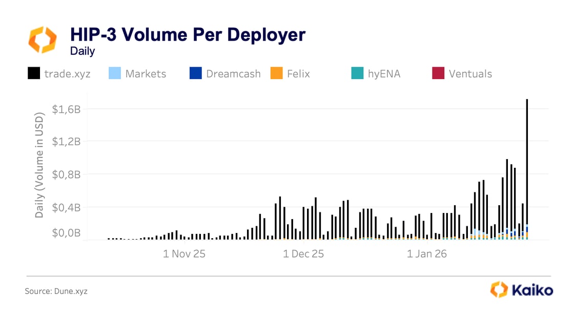This screenshot has height=313, width=574.
Task: Click the tallest bar at the chart's right edge
Action: [527, 164]
